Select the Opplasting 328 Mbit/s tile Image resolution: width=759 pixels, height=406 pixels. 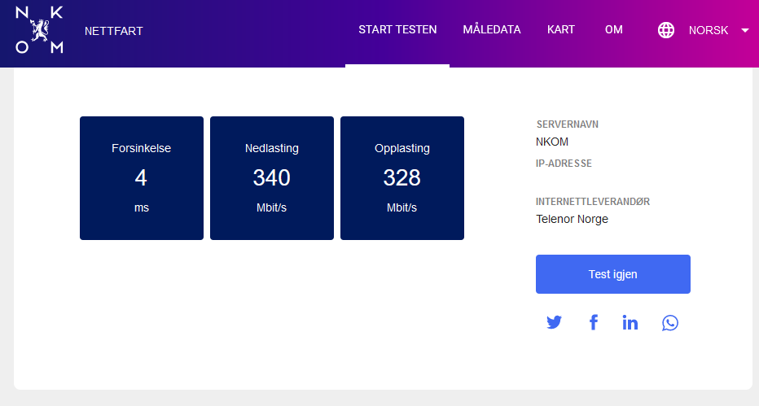click(x=401, y=178)
